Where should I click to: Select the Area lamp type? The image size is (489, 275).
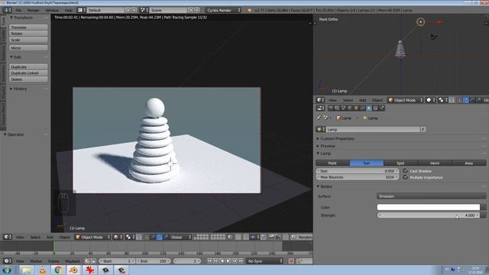click(468, 163)
